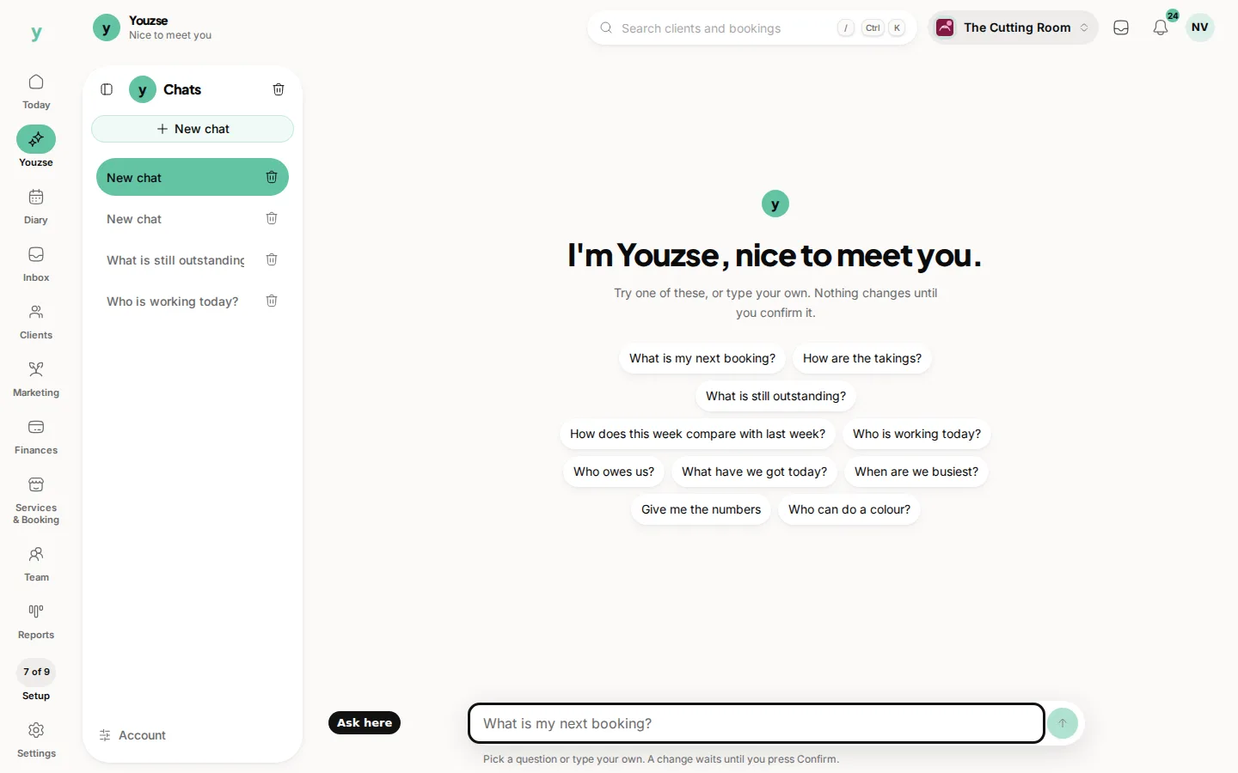Choose 'How does this week compare' suggestion
The image size is (1238, 773).
pos(697,434)
